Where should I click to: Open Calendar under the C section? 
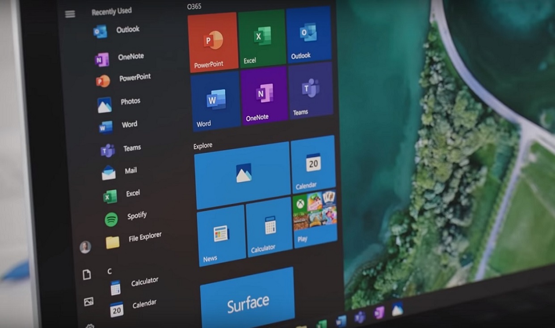(134, 307)
